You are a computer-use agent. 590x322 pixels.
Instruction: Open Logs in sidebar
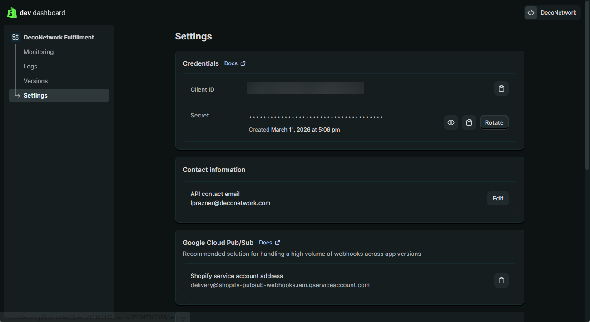coord(30,66)
